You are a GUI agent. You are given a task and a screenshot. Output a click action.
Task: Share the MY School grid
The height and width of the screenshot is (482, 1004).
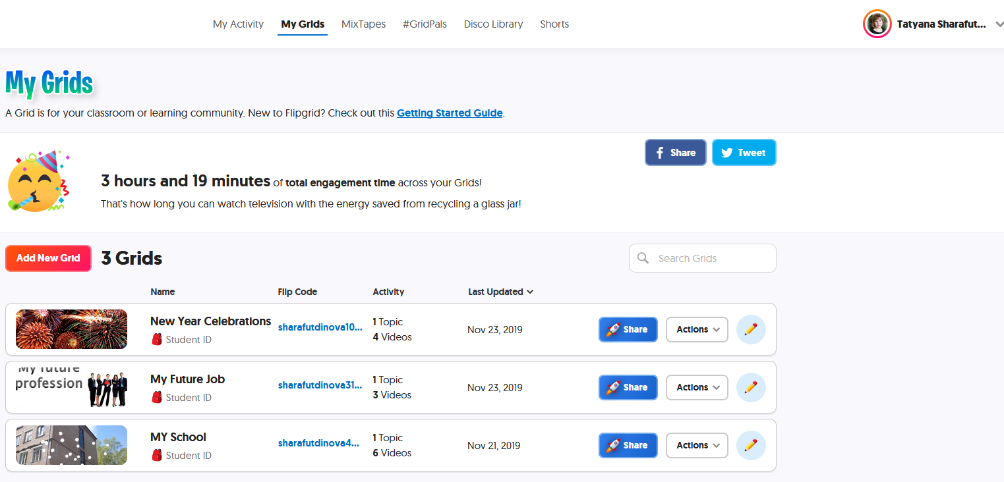(x=628, y=445)
